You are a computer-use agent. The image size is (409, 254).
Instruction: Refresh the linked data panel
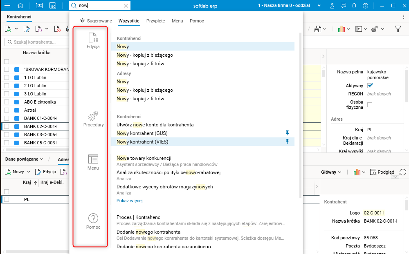(403, 172)
